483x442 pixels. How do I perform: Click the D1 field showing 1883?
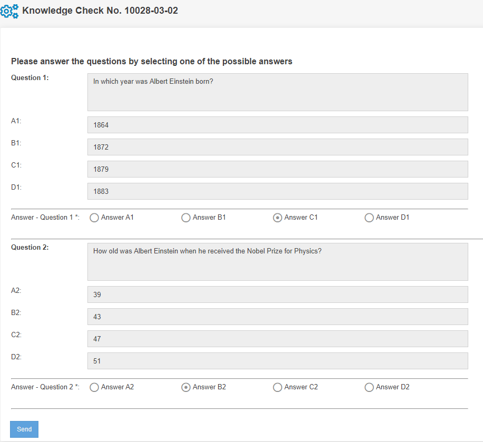point(278,191)
